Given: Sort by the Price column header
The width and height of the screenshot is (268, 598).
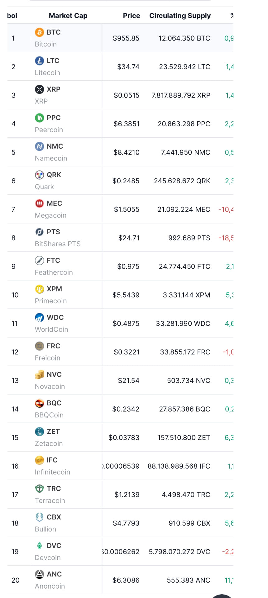Looking at the screenshot, I should [x=132, y=16].
